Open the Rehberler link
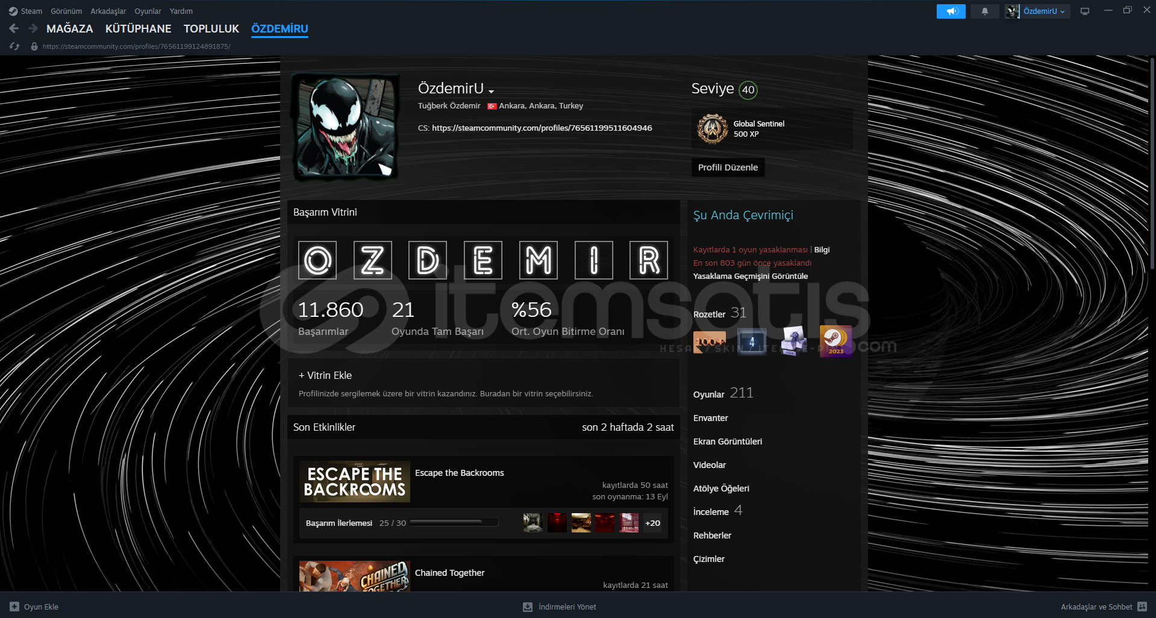The width and height of the screenshot is (1156, 618). point(712,535)
